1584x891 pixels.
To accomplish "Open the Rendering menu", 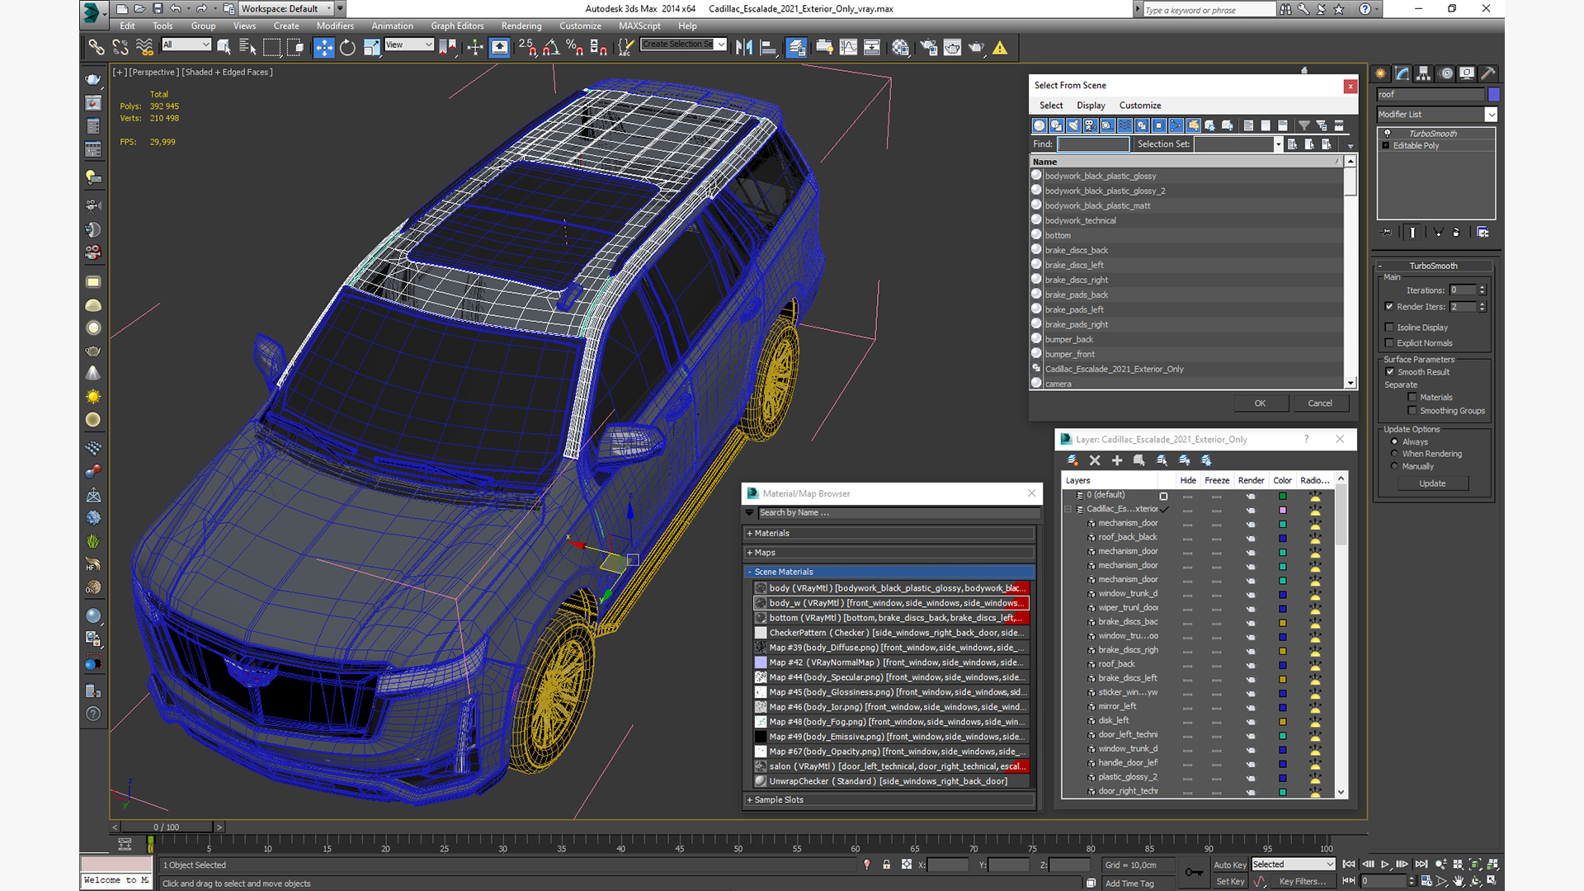I will coord(521,26).
